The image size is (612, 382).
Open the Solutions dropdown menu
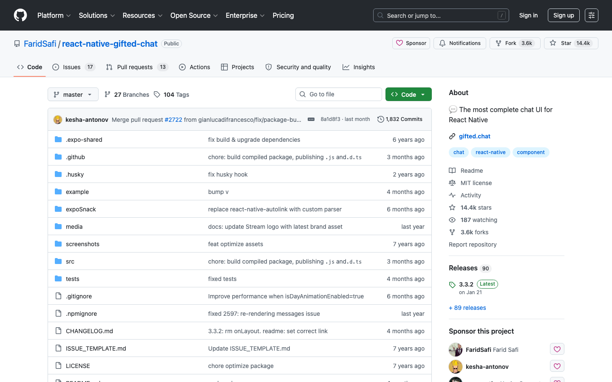pyautogui.click(x=97, y=15)
